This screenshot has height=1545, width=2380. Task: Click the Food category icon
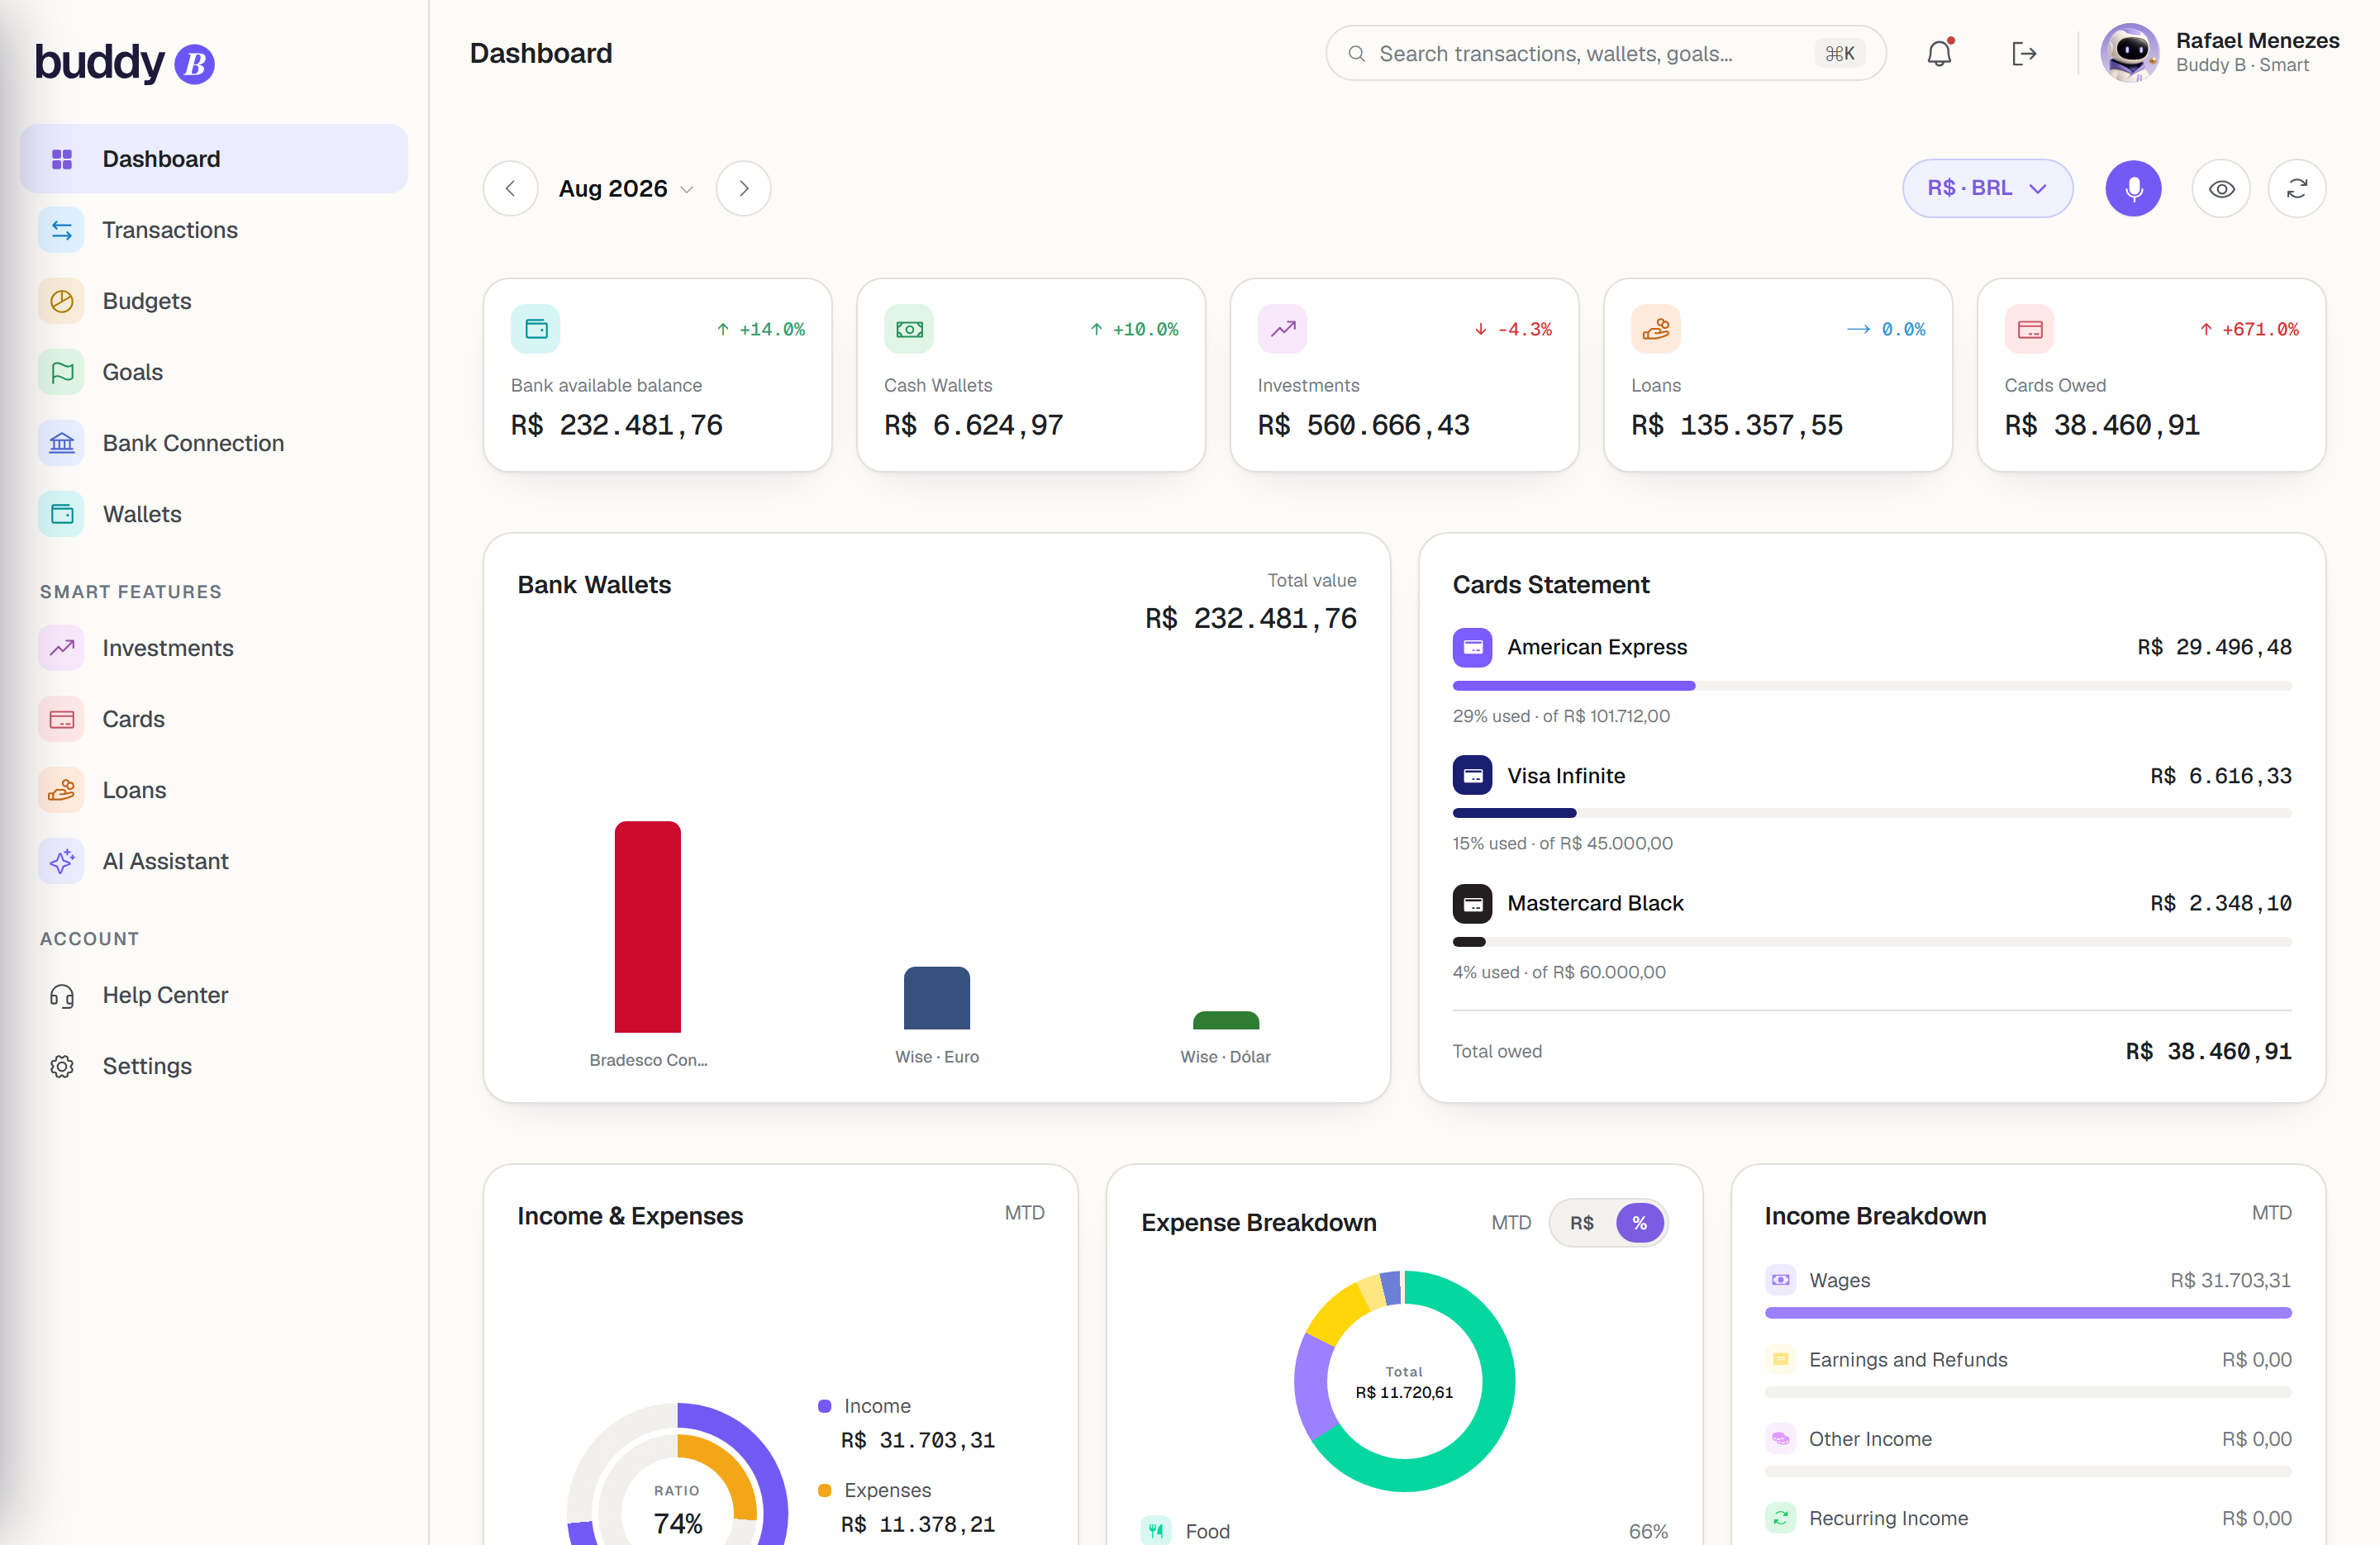tap(1157, 1530)
